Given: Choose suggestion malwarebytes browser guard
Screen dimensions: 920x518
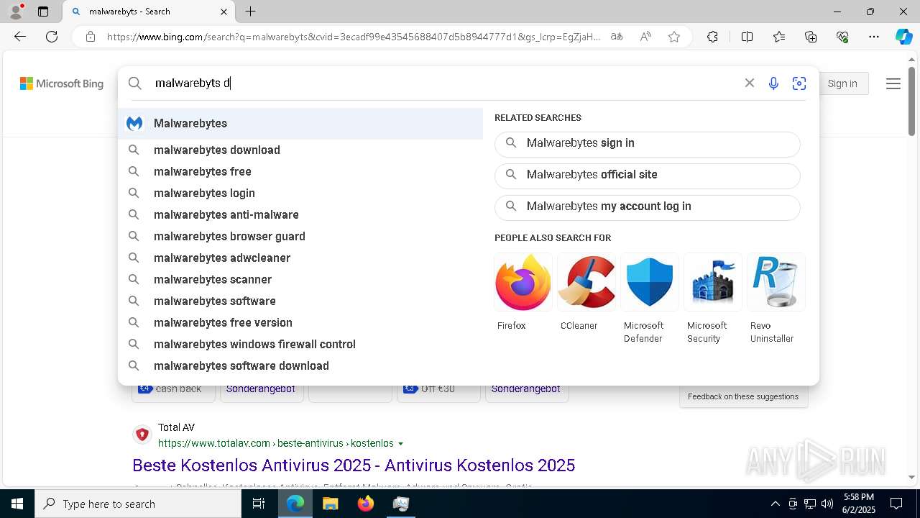Looking at the screenshot, I should click(300, 236).
